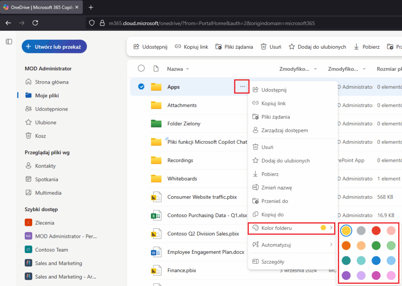Image resolution: width=402 pixels, height=286 pixels.
Task: Click Usuń in the top toolbar
Action: (271, 47)
